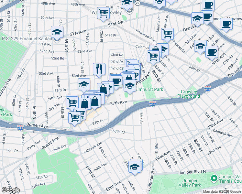Click the Jay Ave street label

[x=54, y=107]
